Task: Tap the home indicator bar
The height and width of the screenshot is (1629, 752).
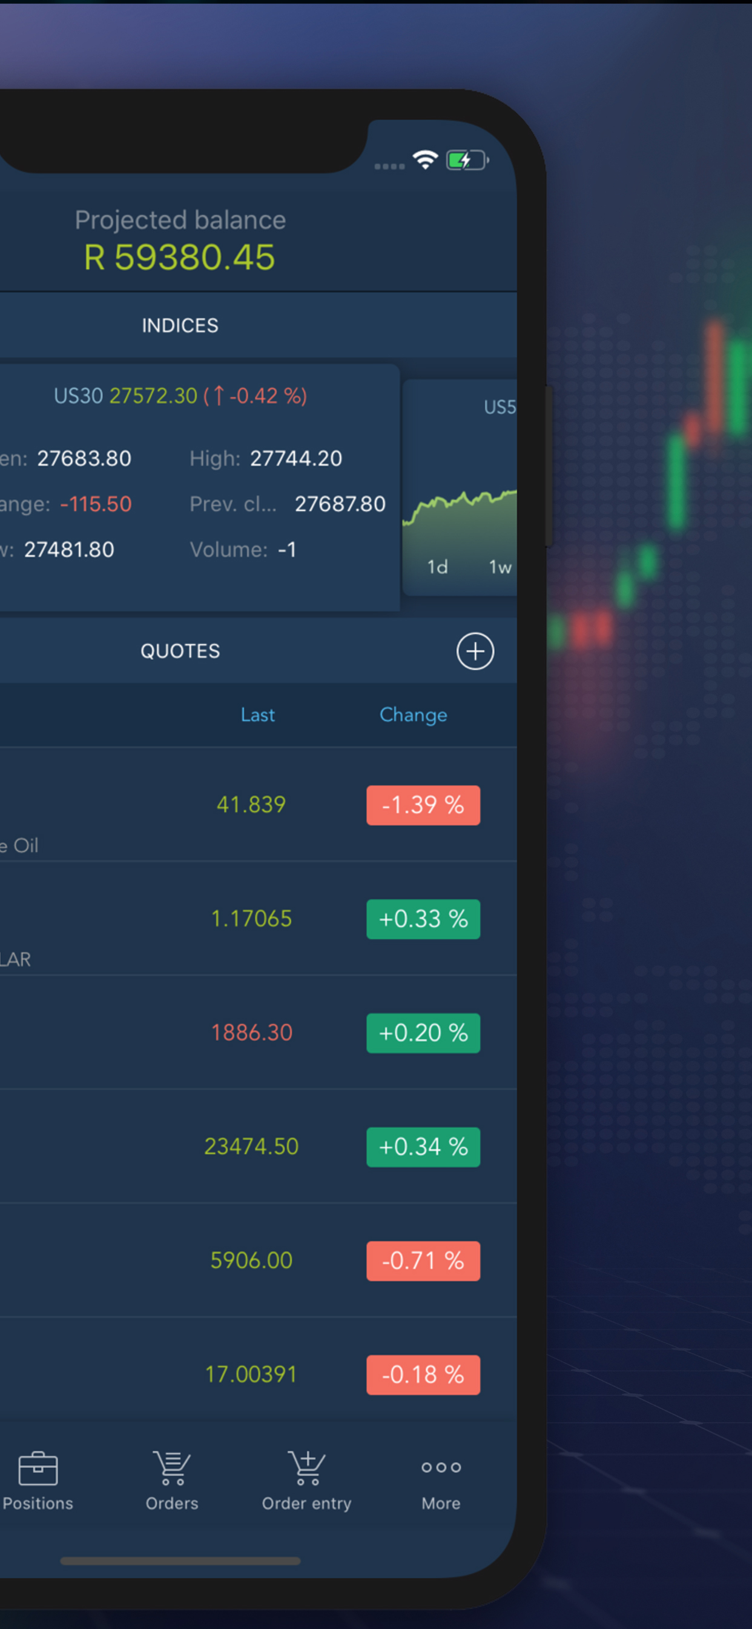Action: pos(180,1561)
